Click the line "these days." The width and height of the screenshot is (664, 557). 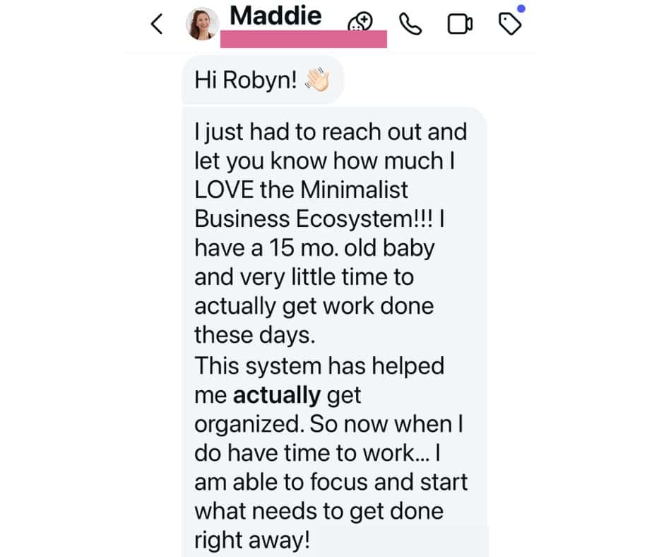point(255,335)
